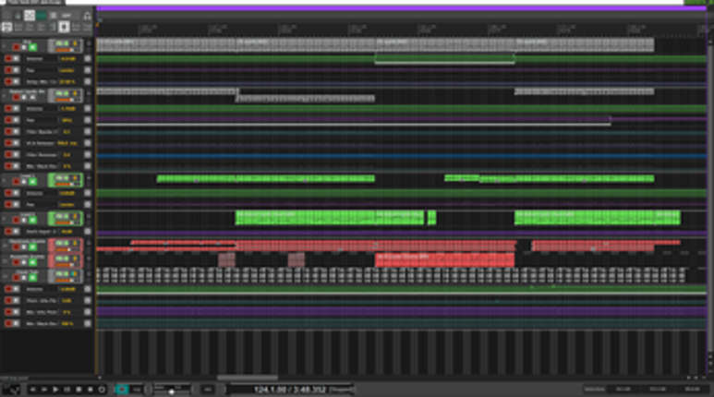Open the Pan envelope options under the topmost track

(x=88, y=70)
